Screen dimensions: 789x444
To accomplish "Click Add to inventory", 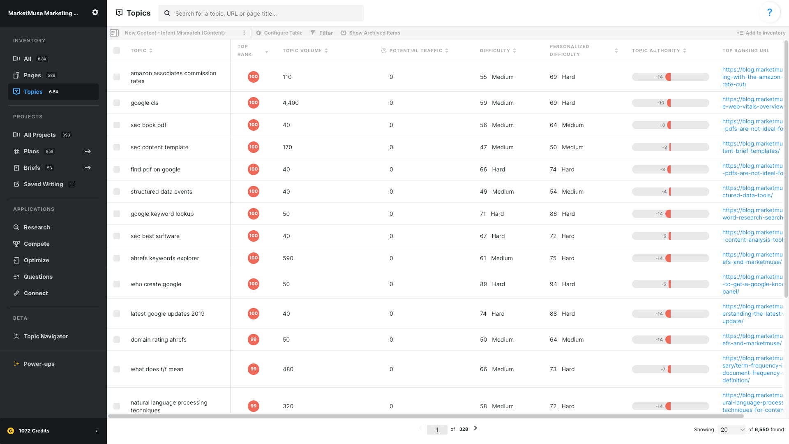I will (761, 32).
